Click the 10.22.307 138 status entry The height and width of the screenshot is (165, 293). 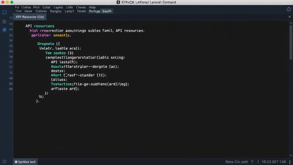tap(274, 162)
